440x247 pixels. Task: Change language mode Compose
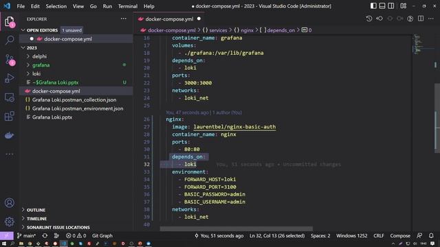pyautogui.click(x=400, y=236)
